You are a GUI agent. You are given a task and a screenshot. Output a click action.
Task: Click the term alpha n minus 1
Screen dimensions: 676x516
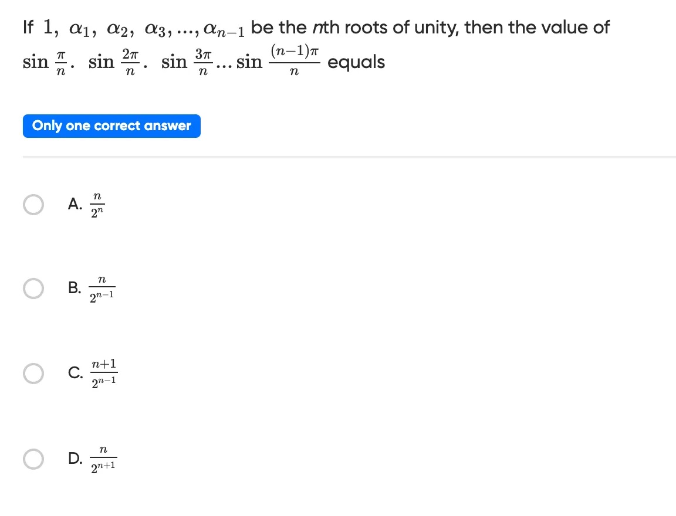[225, 28]
